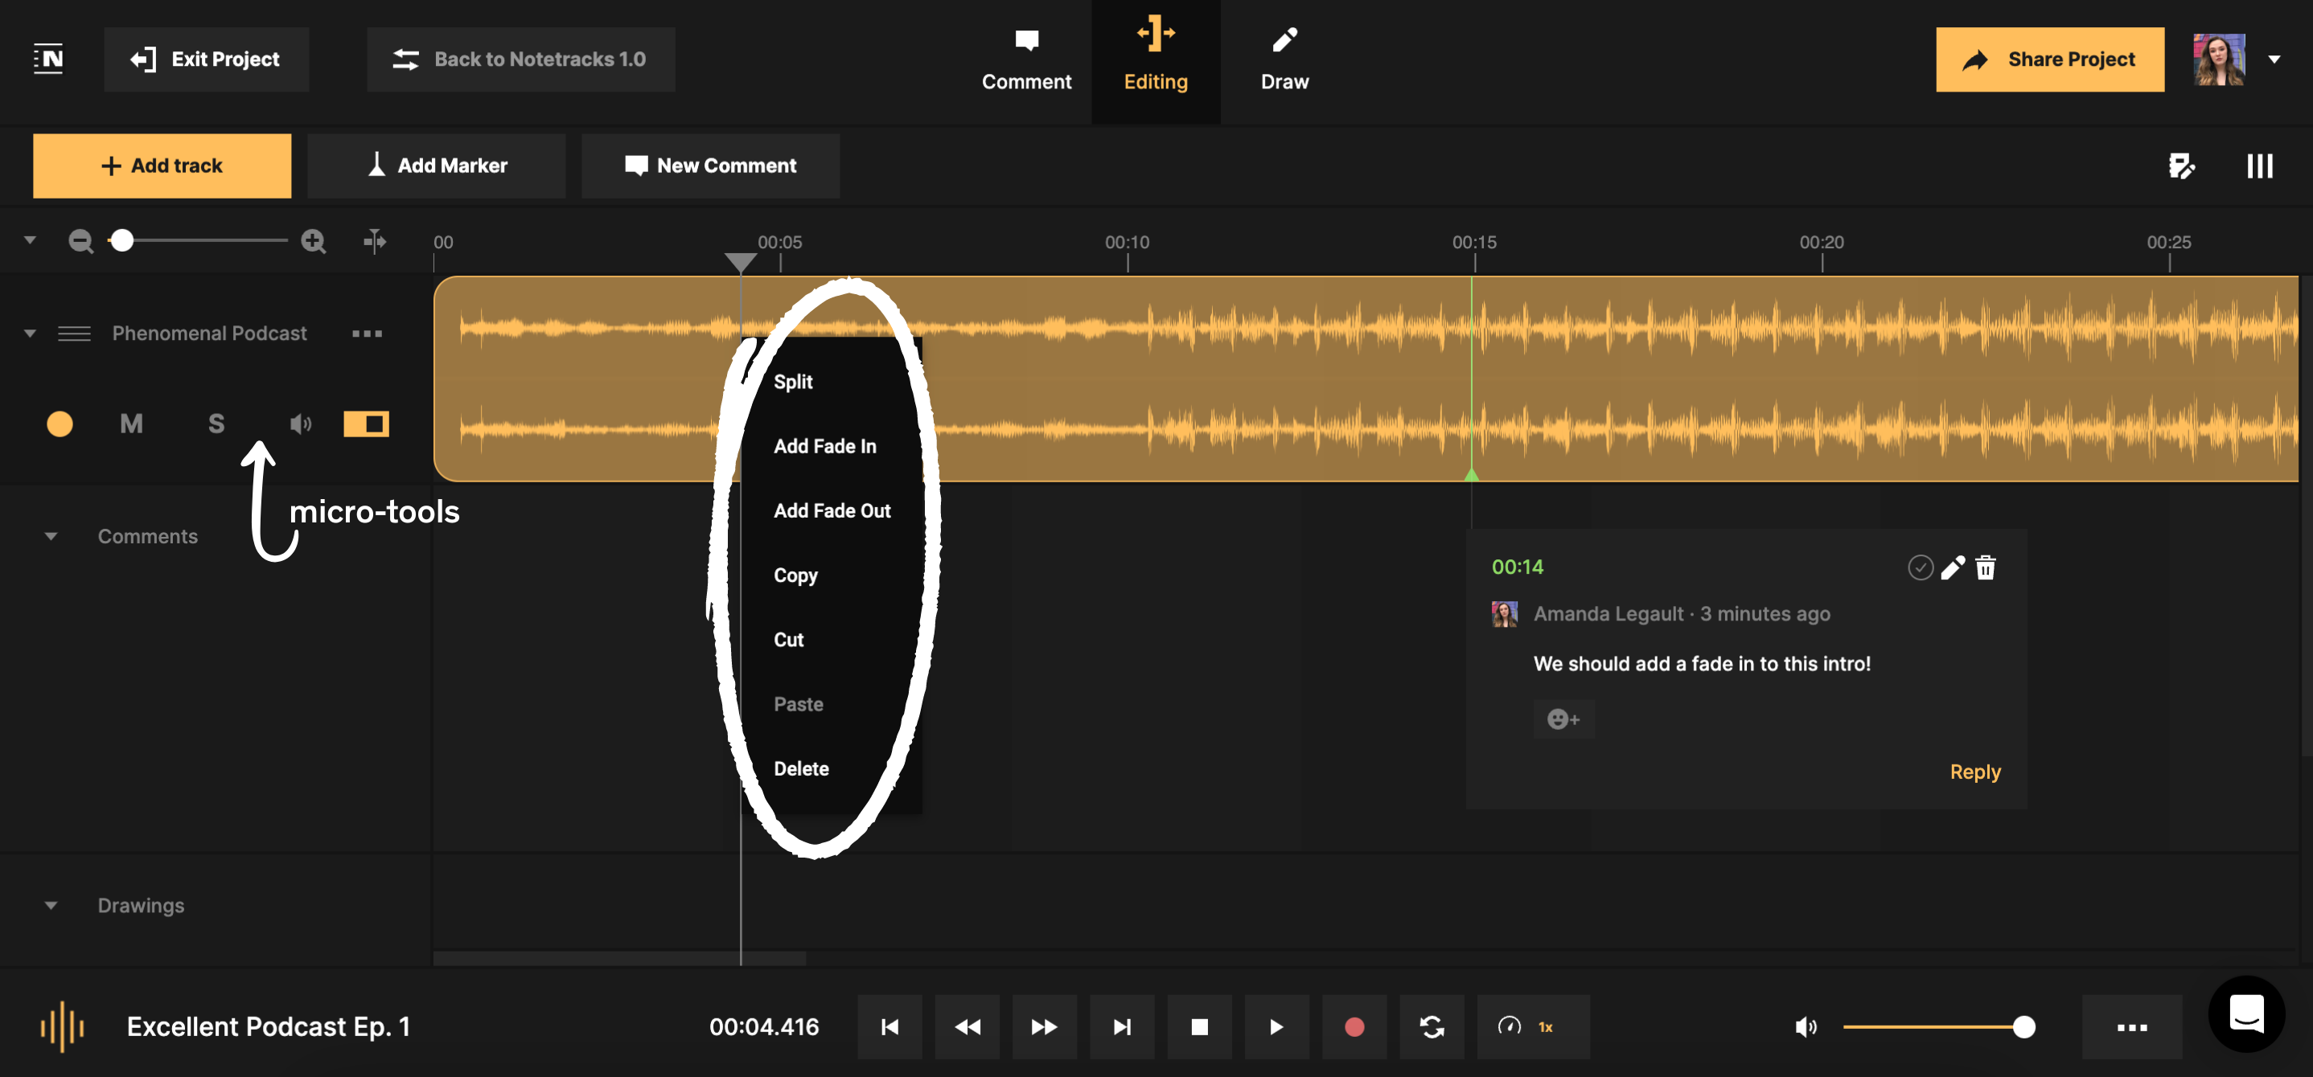Screen dimensions: 2313x1077
Task: Click the red record button
Action: [1354, 1026]
